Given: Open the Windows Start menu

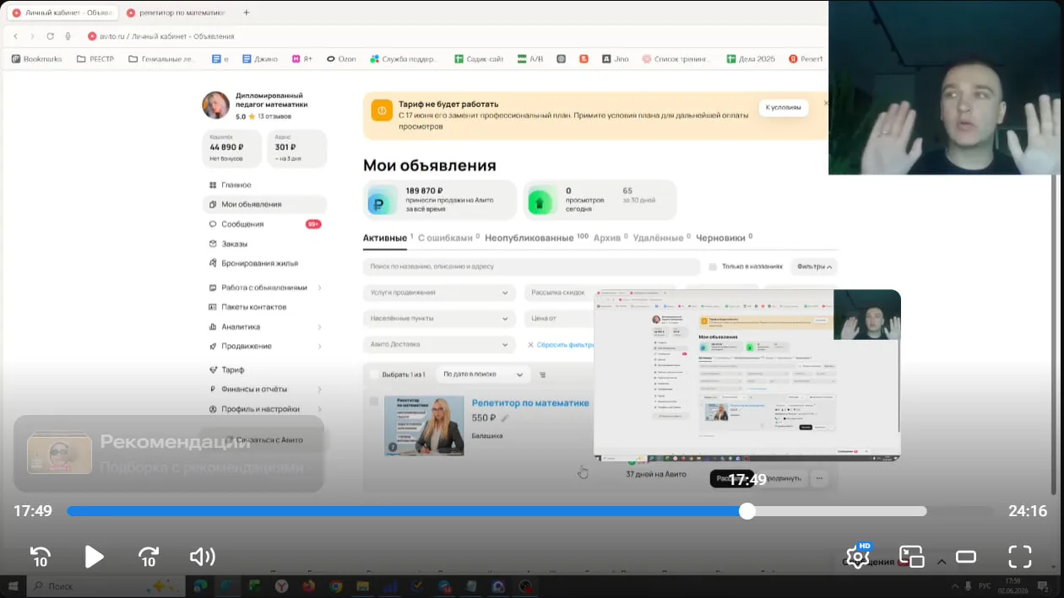Looking at the screenshot, I should [13, 585].
